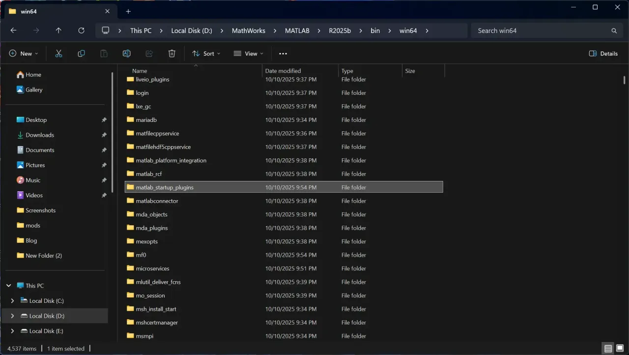Select the mariadb folder
Screen dimensions: 629x355
(284, 120)
